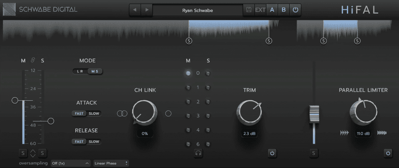Select the A comparison state

272,10
